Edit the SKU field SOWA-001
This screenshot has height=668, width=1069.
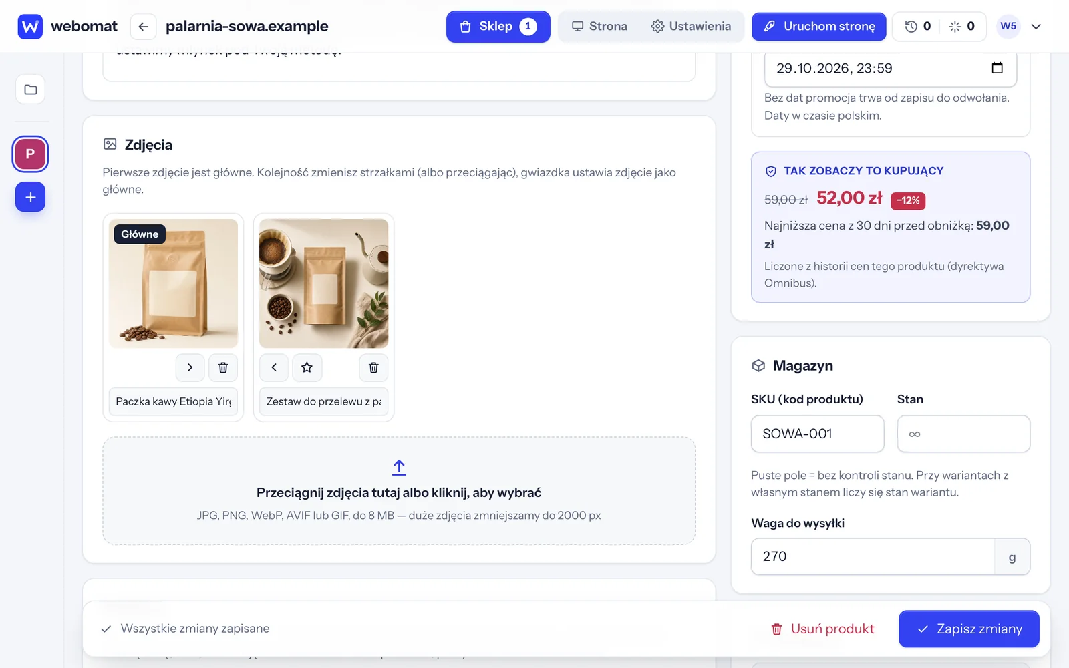(x=818, y=434)
